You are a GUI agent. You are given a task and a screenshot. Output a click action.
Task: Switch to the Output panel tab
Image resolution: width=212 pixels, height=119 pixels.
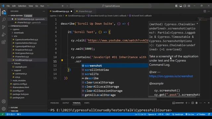[66, 103]
